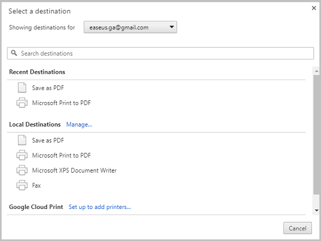Follow the Set up to add printers... link
Viewport: 321px width, 241px height.
point(100,207)
